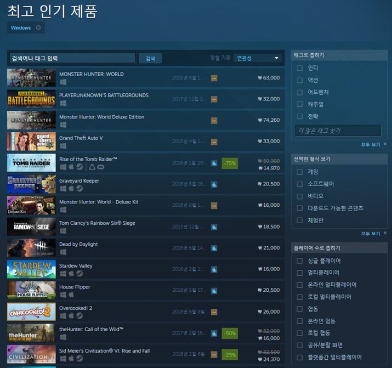
Task: Click the Windows icon under Grand Theft Auto V
Action: (x=63, y=146)
